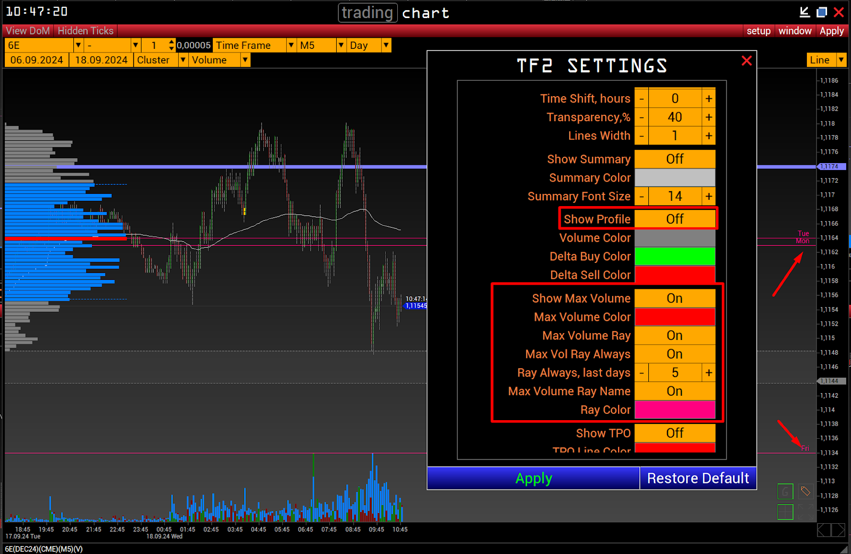
Task: Click the four-pane crosshair grid icon
Action: (x=785, y=512)
